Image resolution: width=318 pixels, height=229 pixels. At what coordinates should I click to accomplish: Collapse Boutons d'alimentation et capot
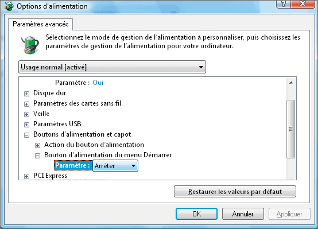click(x=26, y=135)
